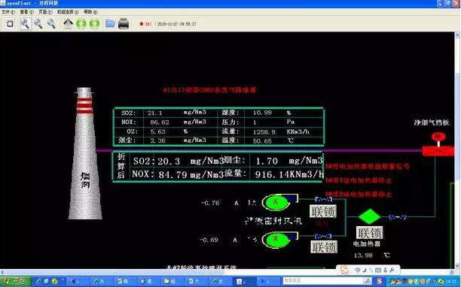Toggle the upper sealing fan green indicator
The image size is (461, 287).
pyautogui.click(x=276, y=202)
